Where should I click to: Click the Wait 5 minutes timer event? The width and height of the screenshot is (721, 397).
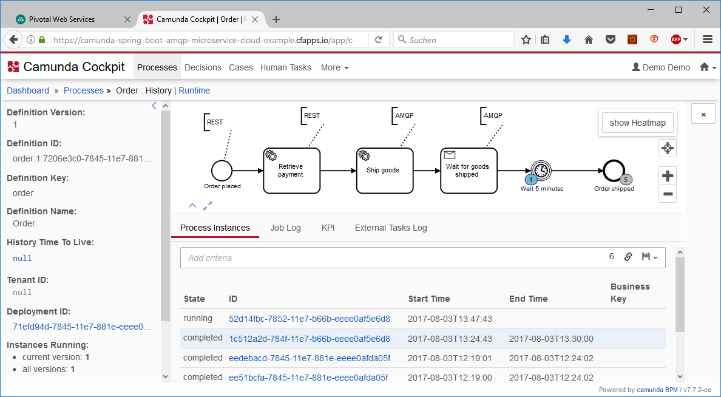(x=541, y=171)
